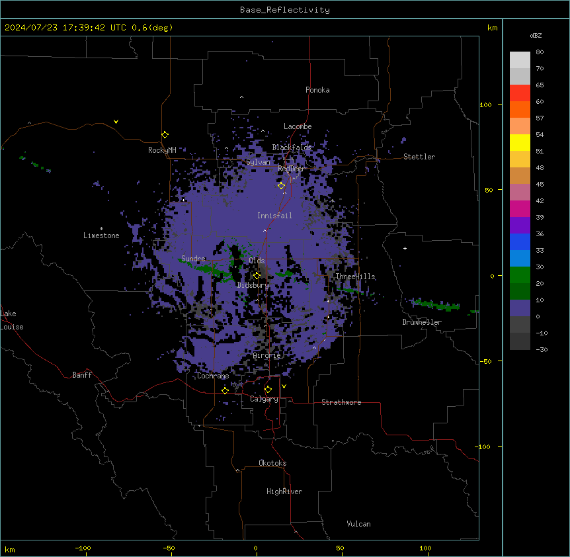The height and width of the screenshot is (557, 570).
Task: Click the Calgary city label
Action: click(x=264, y=399)
